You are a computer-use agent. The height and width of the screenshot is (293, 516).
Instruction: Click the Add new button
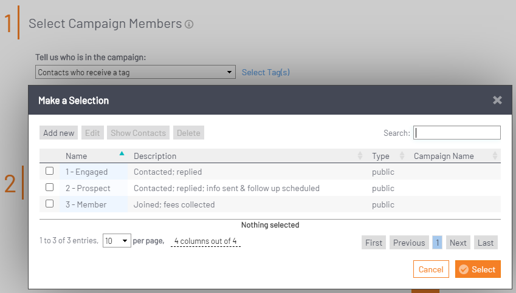point(58,133)
